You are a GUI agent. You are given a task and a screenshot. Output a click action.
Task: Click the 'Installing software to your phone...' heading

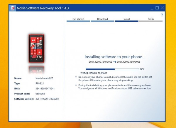coord(114,57)
